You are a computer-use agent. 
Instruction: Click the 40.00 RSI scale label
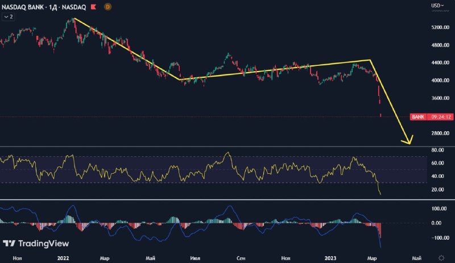click(437, 176)
